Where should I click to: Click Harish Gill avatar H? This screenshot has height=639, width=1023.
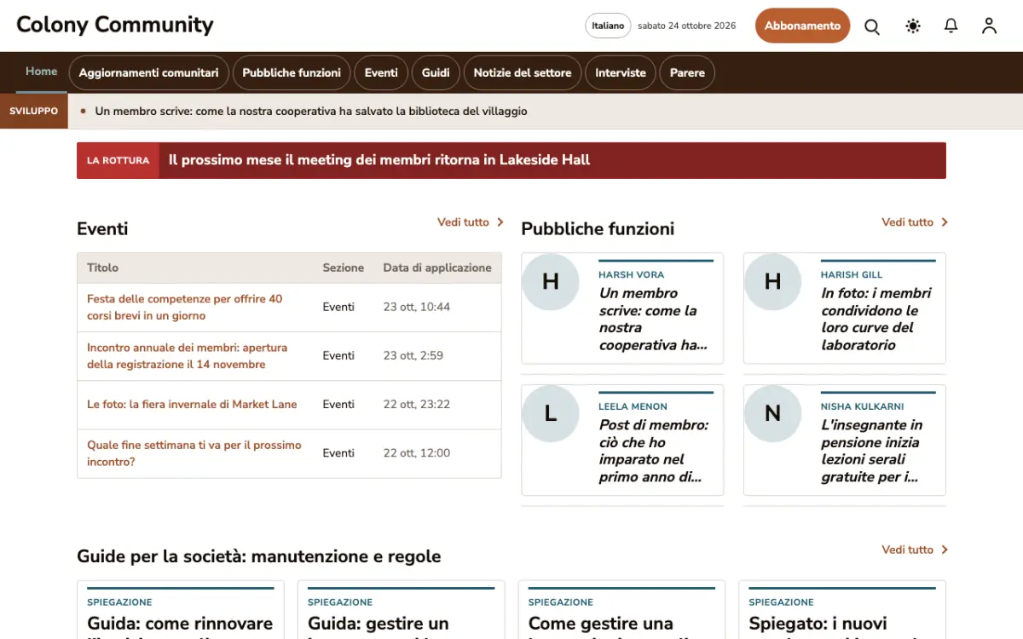click(773, 281)
